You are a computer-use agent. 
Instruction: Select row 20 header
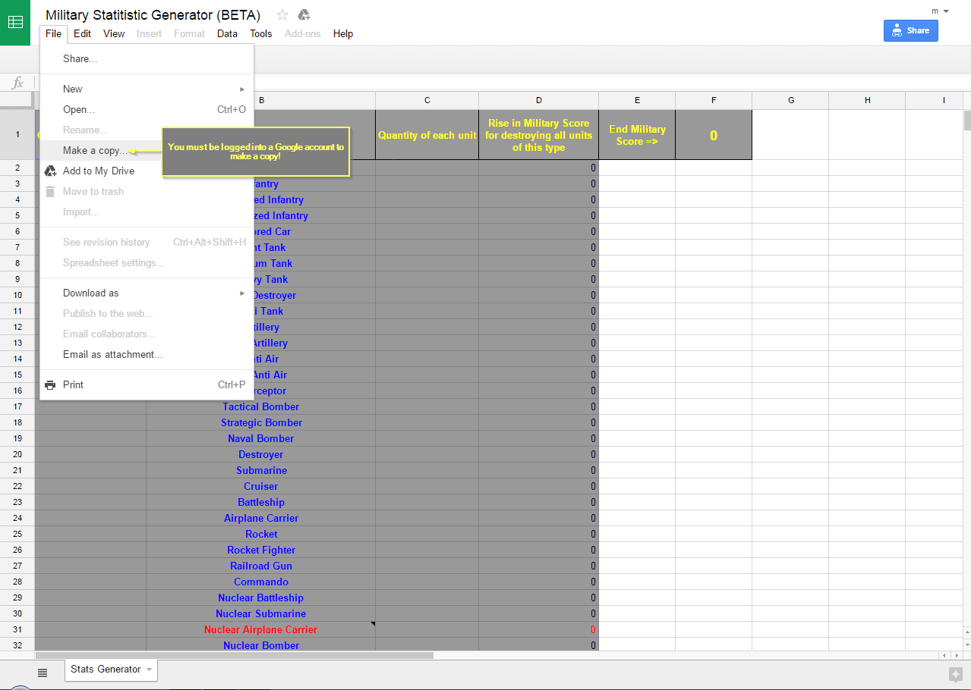(17, 455)
